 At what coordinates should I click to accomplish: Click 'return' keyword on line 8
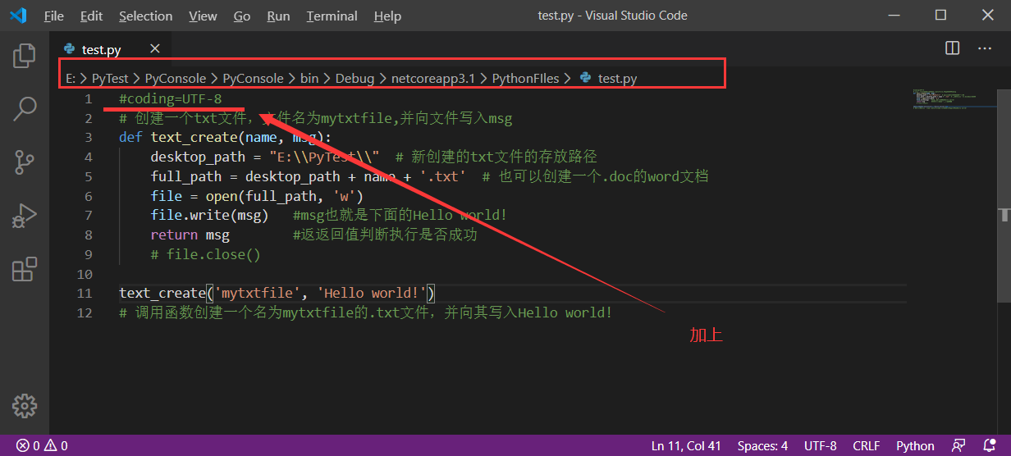click(174, 235)
